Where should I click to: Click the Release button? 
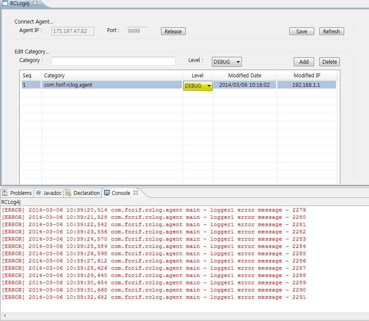pyautogui.click(x=173, y=31)
